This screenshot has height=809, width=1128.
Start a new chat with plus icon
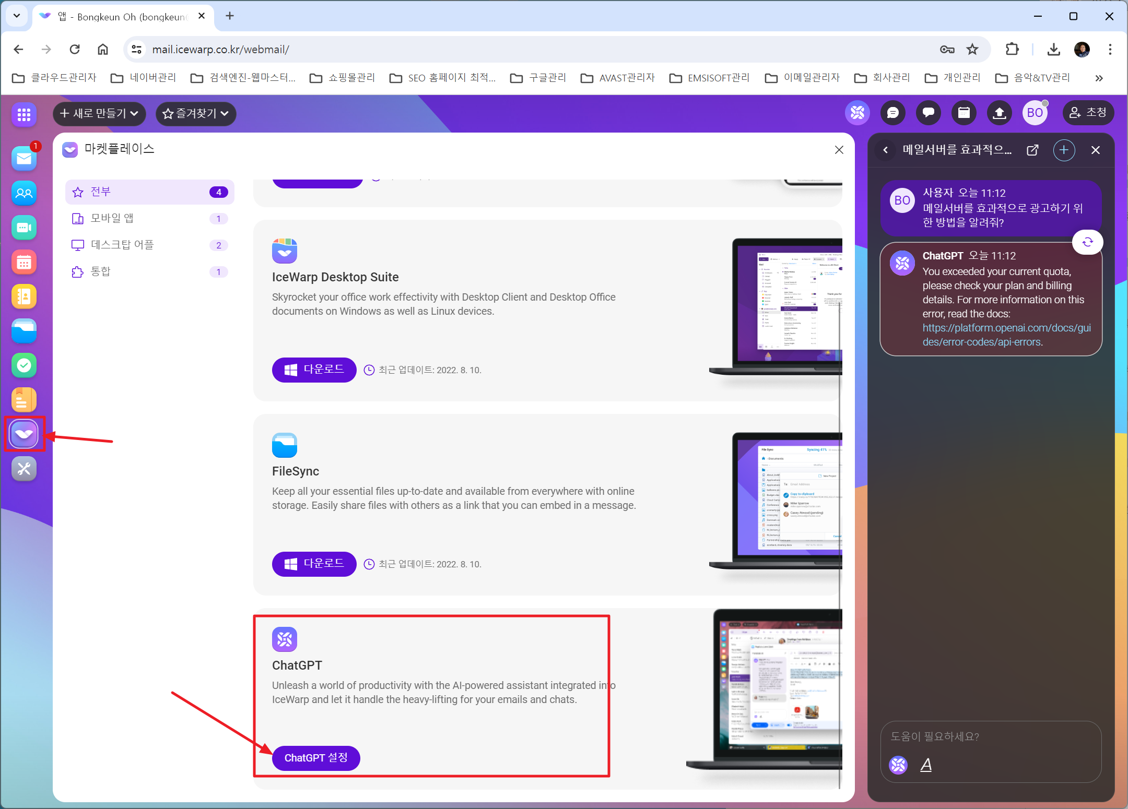1064,150
